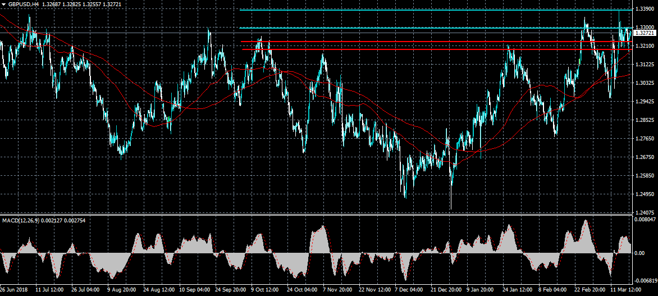Select the upper red horizontal line
Image resolution: width=658 pixels, height=296 pixels.
pos(393,42)
